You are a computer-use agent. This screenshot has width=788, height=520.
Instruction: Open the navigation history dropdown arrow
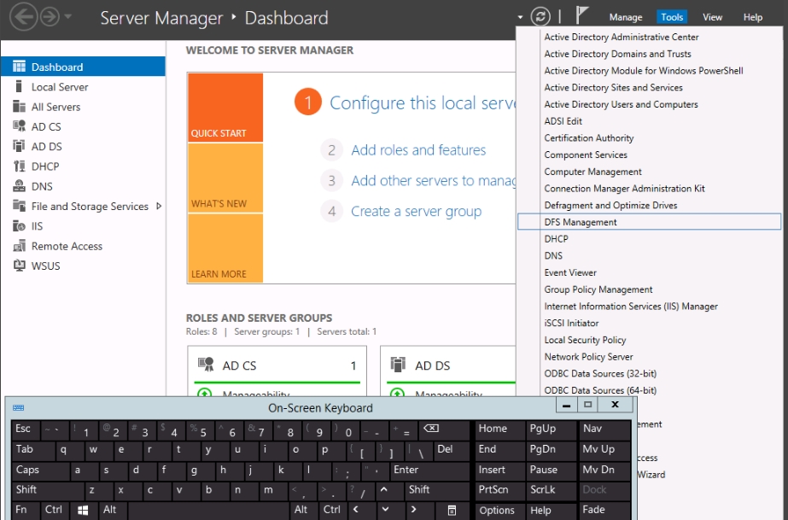68,16
